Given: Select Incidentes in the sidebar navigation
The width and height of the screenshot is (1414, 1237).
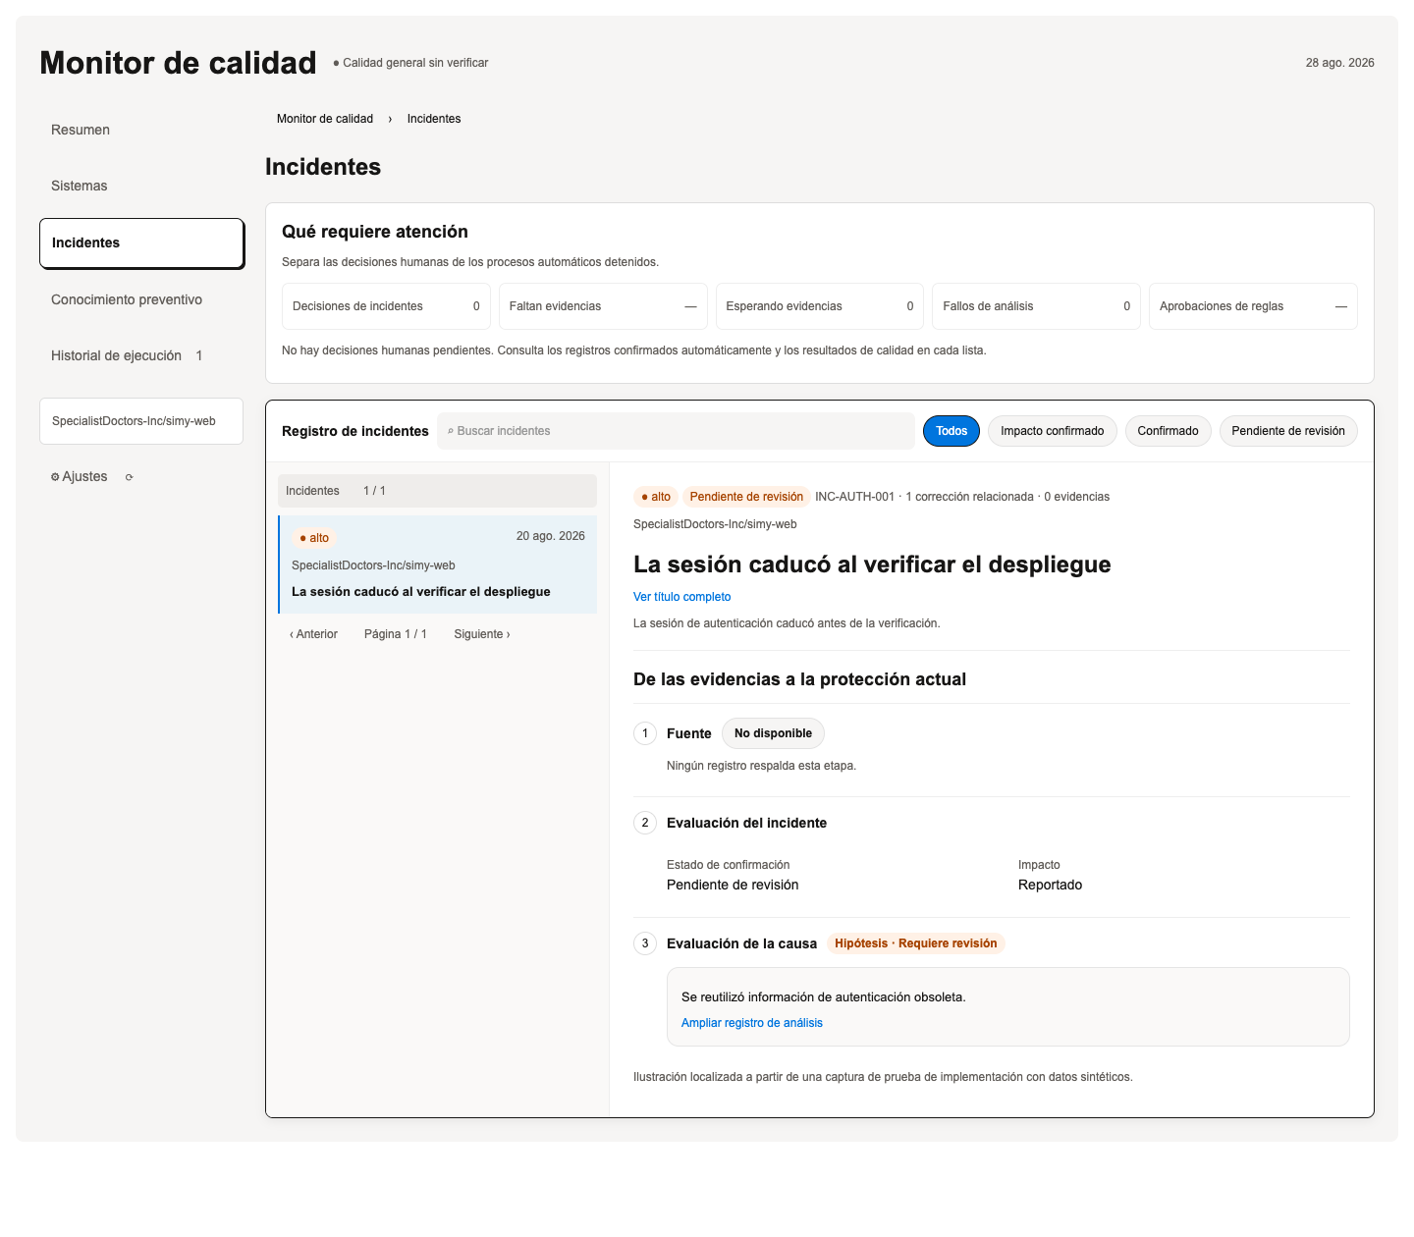Looking at the screenshot, I should click(141, 242).
